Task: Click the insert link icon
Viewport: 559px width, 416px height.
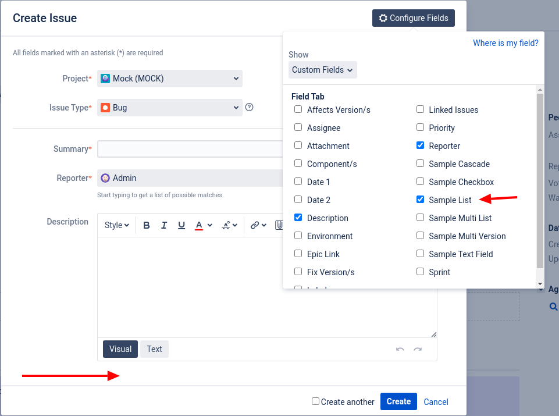Action: [x=255, y=225]
